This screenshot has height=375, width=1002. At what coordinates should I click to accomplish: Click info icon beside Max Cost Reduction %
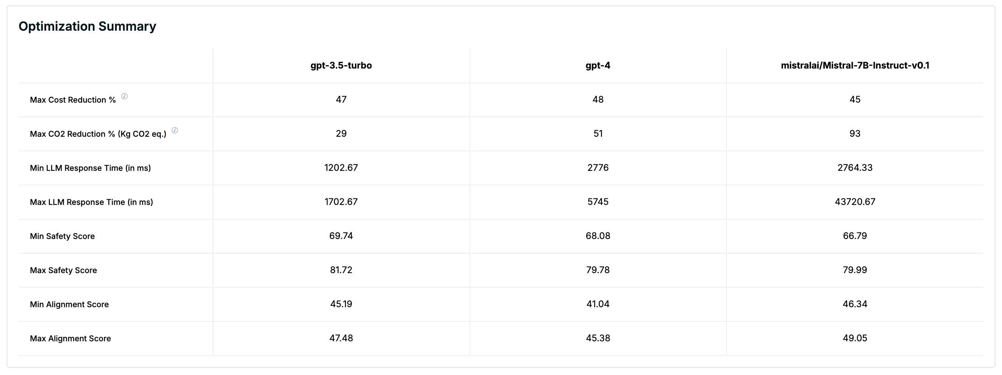tap(124, 96)
